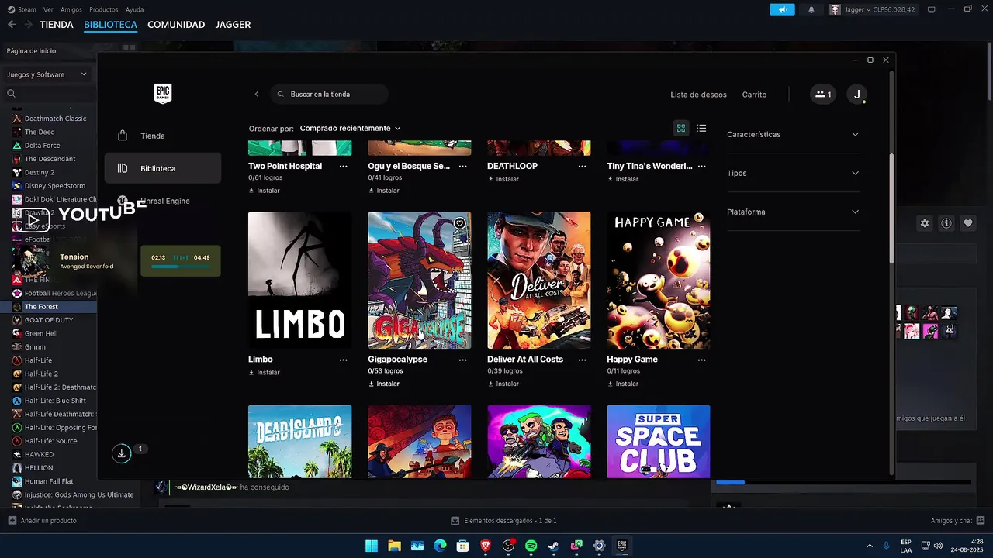Expand Ordenar por Comprado recientemente dropdown
993x558 pixels.
tap(350, 128)
